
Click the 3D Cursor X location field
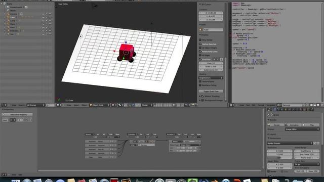(211, 13)
